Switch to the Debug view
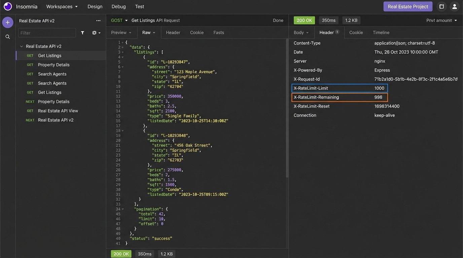 point(118,6)
